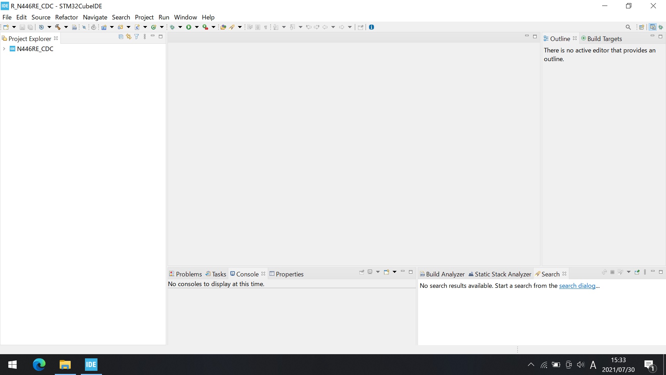Open the Help menu
Screen dimensions: 666x375
point(208,17)
